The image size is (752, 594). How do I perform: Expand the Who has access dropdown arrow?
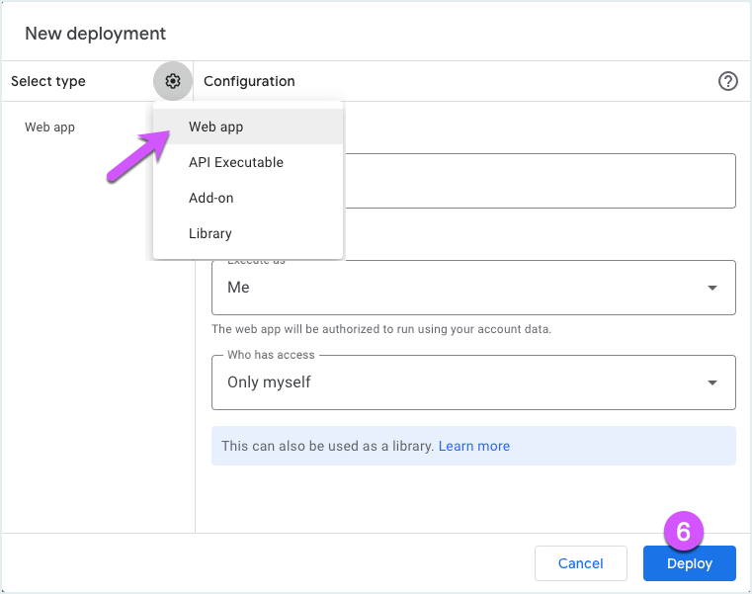(712, 382)
